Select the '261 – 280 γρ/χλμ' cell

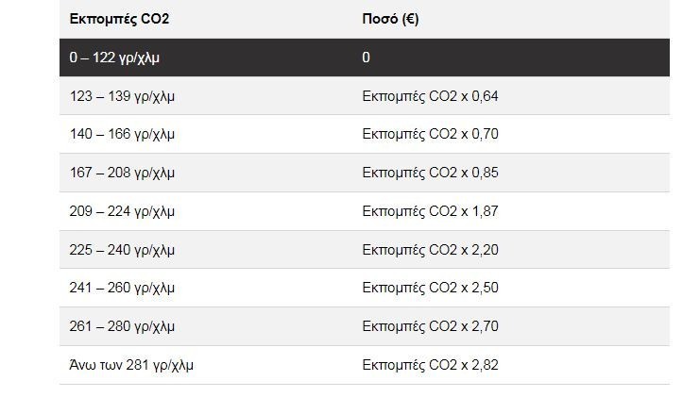pos(123,325)
